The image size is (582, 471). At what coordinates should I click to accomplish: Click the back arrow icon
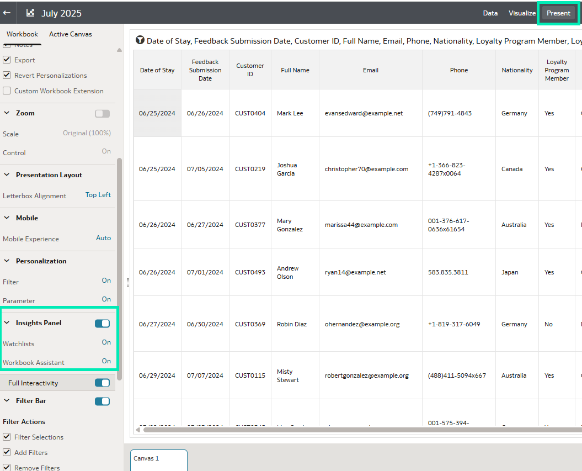pyautogui.click(x=7, y=13)
